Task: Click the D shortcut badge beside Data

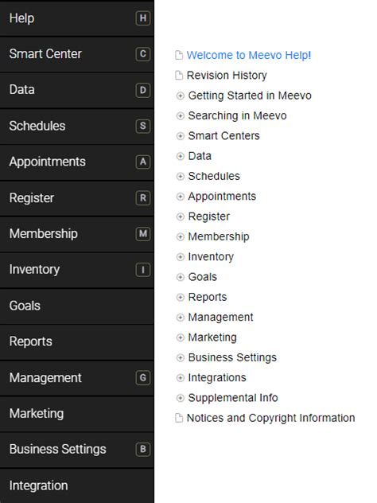Action: 143,90
